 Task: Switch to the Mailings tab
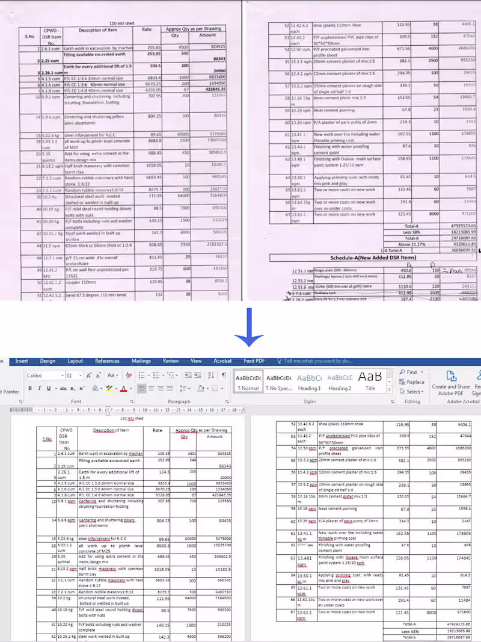point(141,361)
